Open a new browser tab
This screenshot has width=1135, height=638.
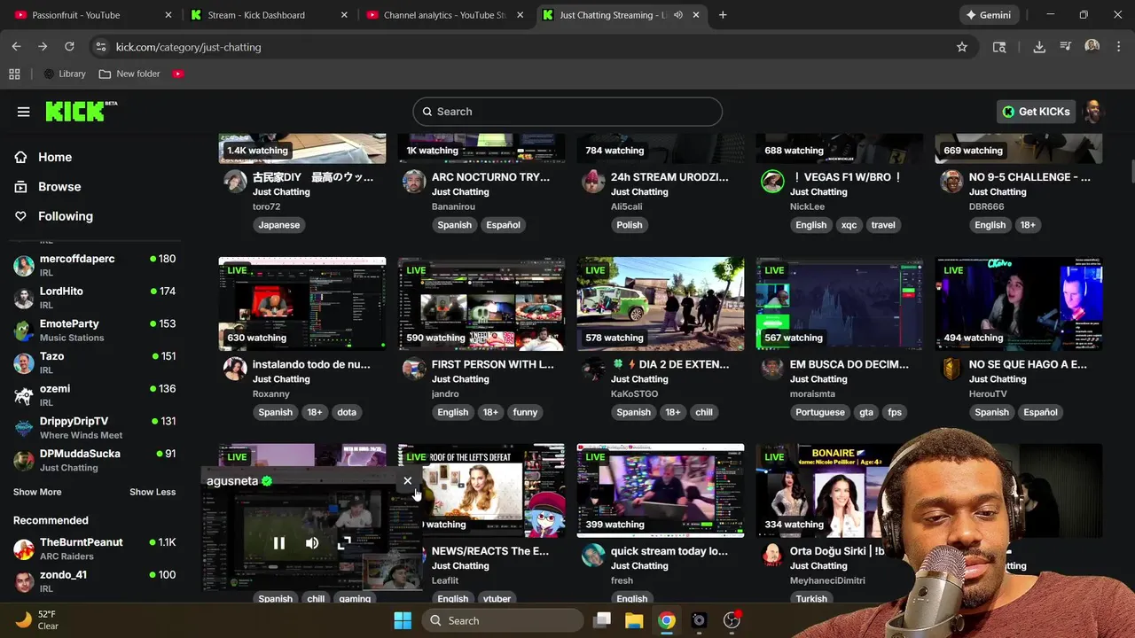(x=723, y=15)
